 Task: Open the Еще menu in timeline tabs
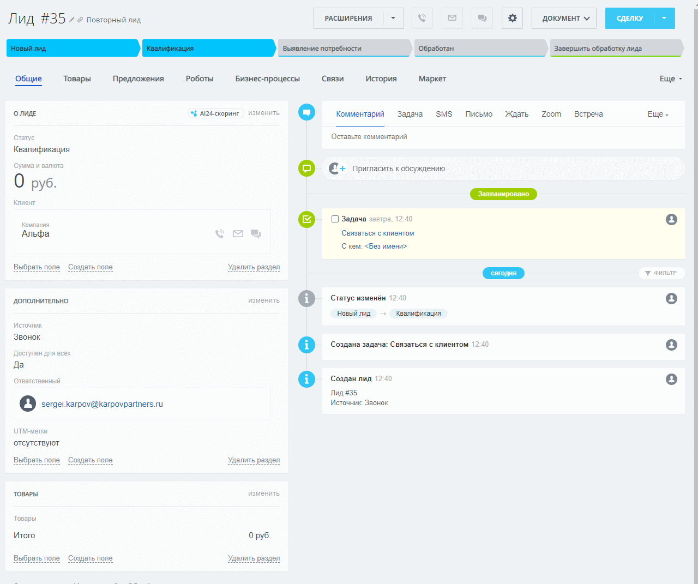658,115
